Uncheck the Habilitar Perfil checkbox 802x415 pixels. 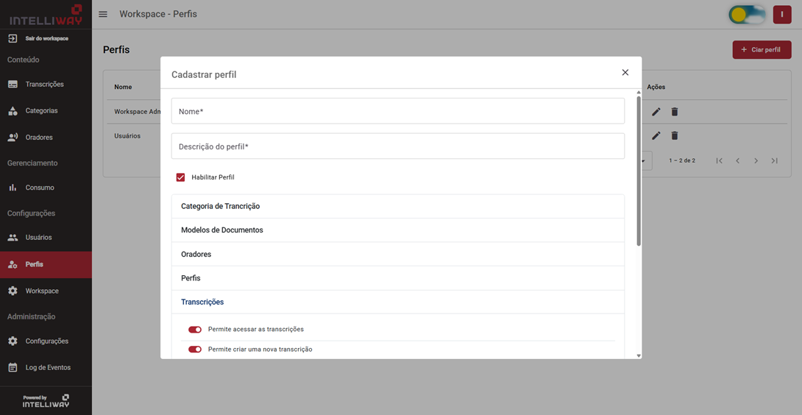pos(180,177)
